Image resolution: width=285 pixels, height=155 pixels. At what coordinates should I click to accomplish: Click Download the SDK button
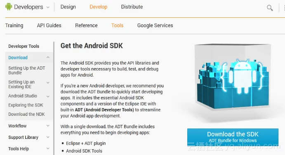click(233, 137)
